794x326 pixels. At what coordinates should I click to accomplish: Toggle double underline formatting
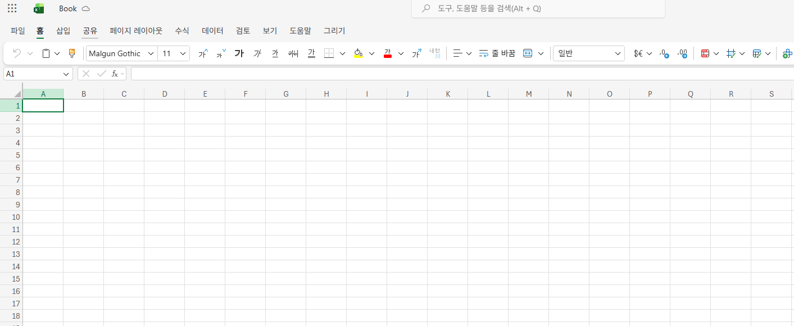pos(311,53)
